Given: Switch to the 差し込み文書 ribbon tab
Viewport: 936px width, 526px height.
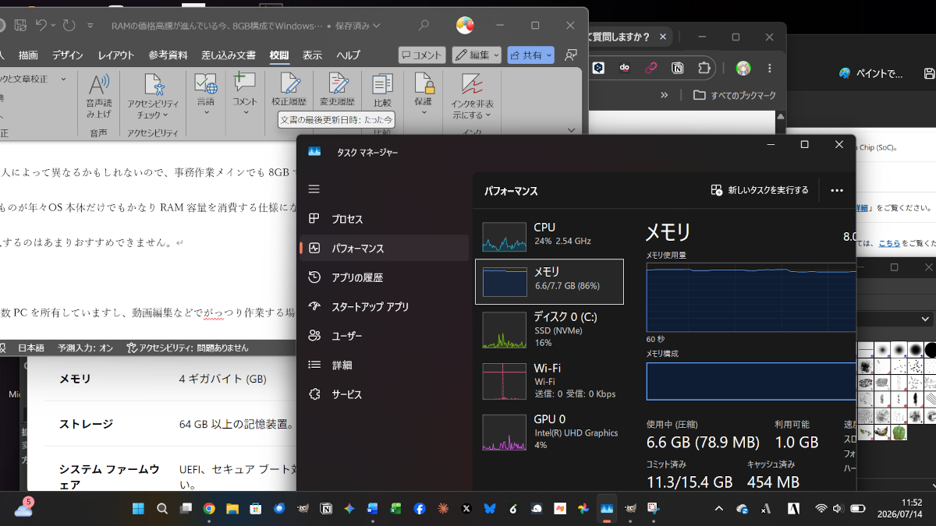Looking at the screenshot, I should (x=229, y=55).
